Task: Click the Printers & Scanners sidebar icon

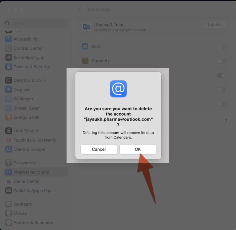Action: pos(9,223)
